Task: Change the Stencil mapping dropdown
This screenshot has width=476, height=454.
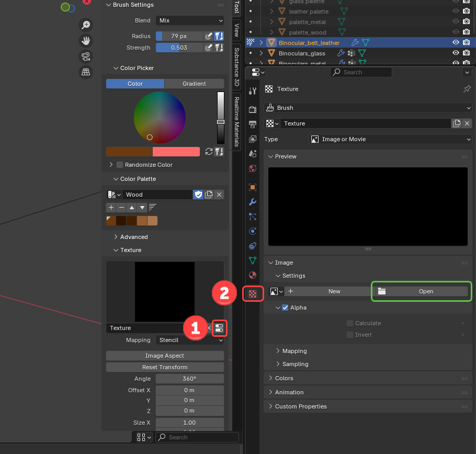Action: tap(189, 340)
